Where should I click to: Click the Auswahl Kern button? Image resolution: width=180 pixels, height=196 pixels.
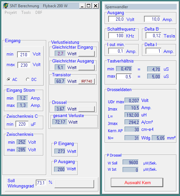point(137,183)
